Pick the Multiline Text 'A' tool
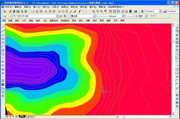180x119 pixels. pos(3,96)
